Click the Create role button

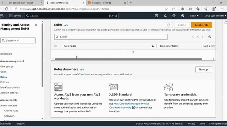201,25
